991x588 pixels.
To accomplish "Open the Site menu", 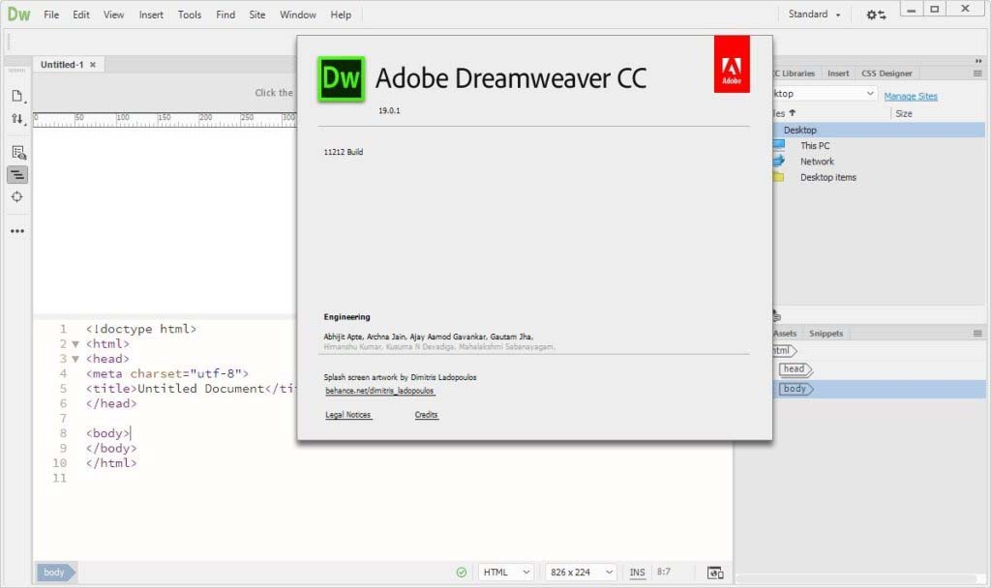I will point(257,15).
